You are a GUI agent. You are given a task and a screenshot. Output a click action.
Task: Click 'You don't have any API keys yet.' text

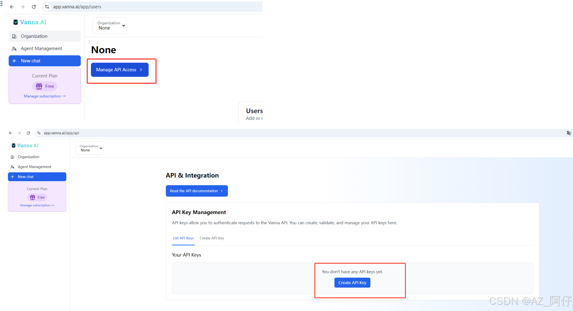click(x=352, y=272)
